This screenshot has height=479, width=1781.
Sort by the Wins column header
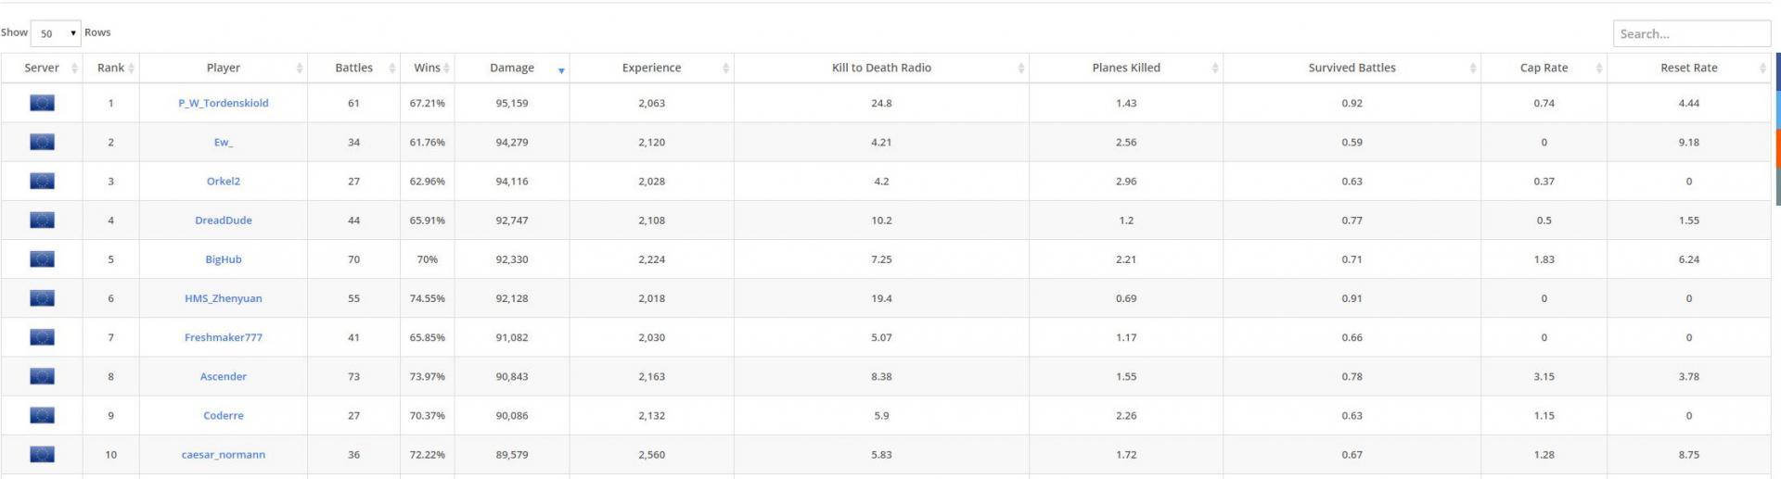pos(427,68)
